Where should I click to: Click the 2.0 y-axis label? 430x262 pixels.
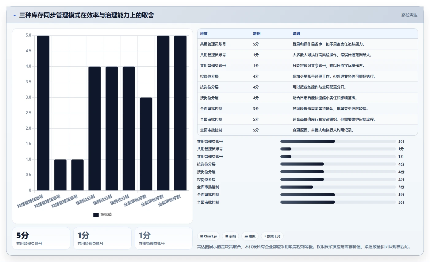pos(29,128)
